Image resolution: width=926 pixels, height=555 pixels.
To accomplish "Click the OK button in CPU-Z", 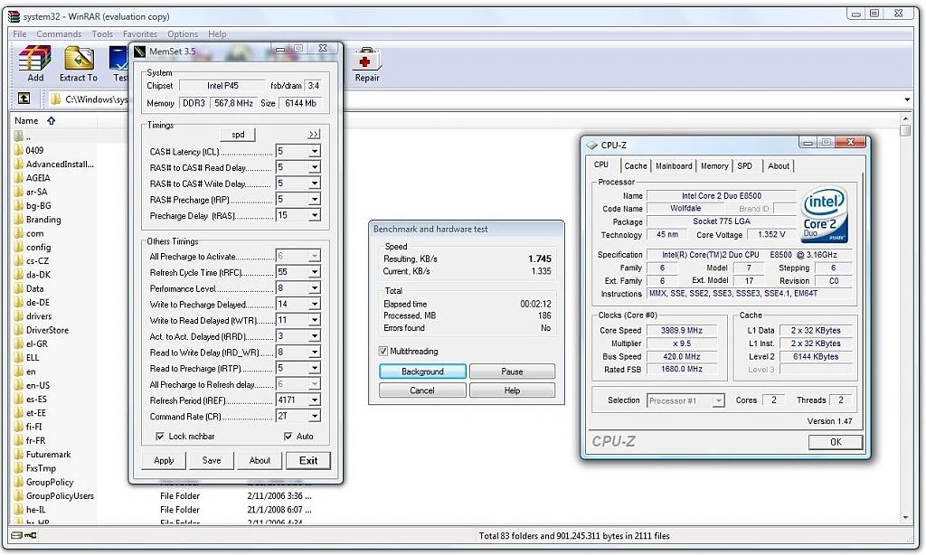I will pyautogui.click(x=836, y=442).
